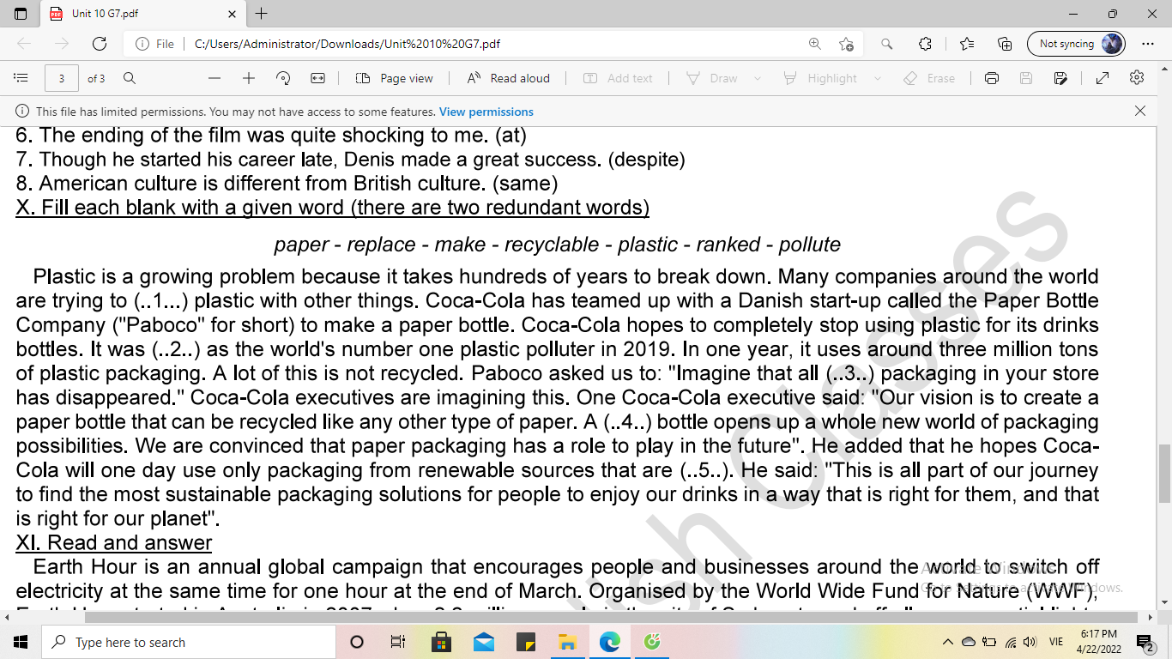Open Microsoft Store from taskbar
1172x659 pixels.
[x=441, y=642]
